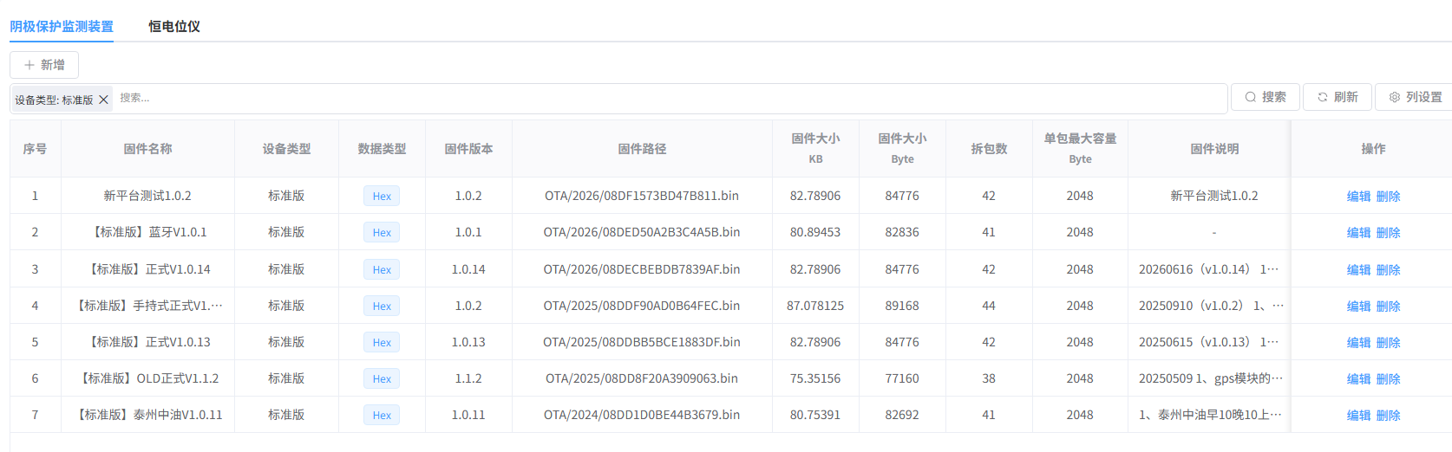The width and height of the screenshot is (1452, 452).
Task: Click path OTA/2026/08DECBEBDB7839AF.bin
Action: pyautogui.click(x=642, y=269)
